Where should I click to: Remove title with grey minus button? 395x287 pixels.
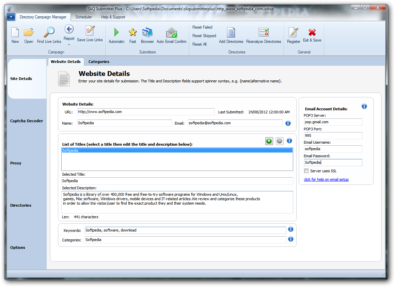280,141
